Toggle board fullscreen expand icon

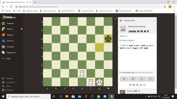[116, 19]
